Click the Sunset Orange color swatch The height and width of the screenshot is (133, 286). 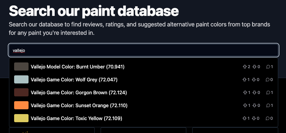click(21, 105)
